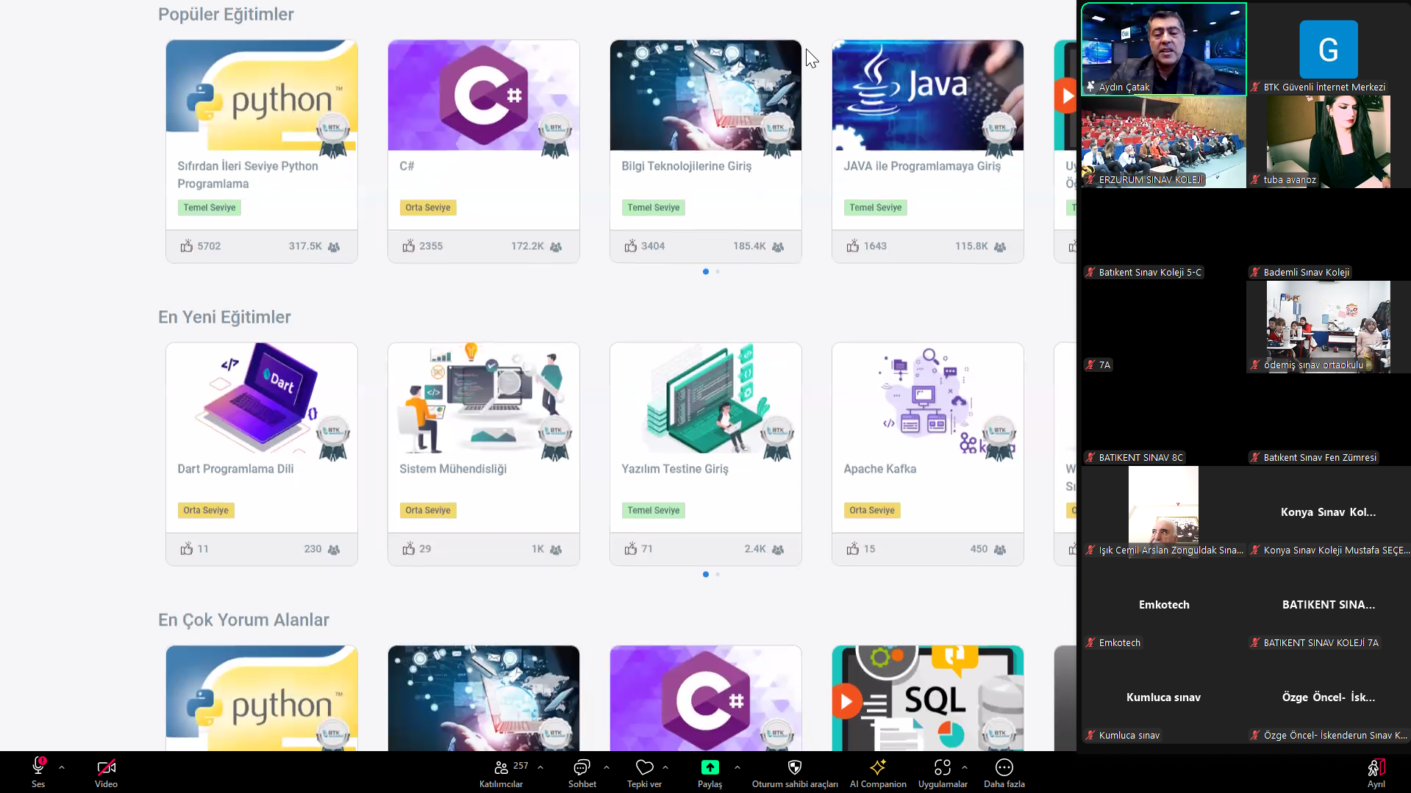This screenshot has width=1411, height=793.
Task: Select the Emkotech participant tile
Action: coord(1164,605)
